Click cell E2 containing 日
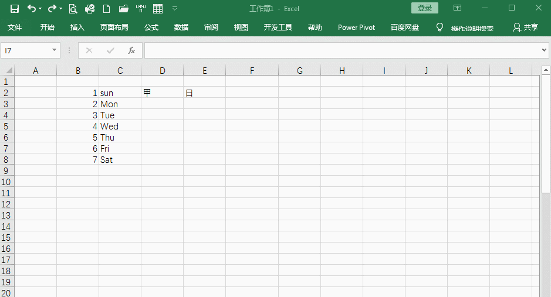 tap(204, 93)
